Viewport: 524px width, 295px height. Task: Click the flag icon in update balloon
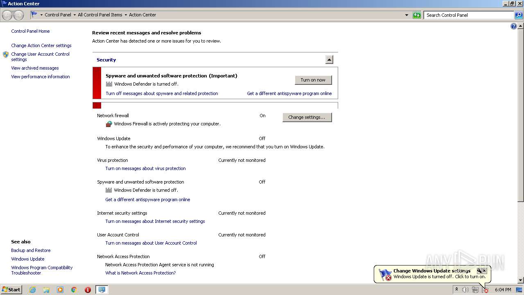coord(385,275)
